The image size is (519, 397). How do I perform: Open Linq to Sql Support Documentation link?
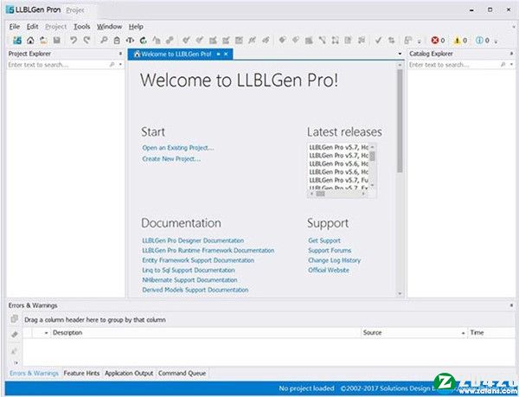pos(189,271)
